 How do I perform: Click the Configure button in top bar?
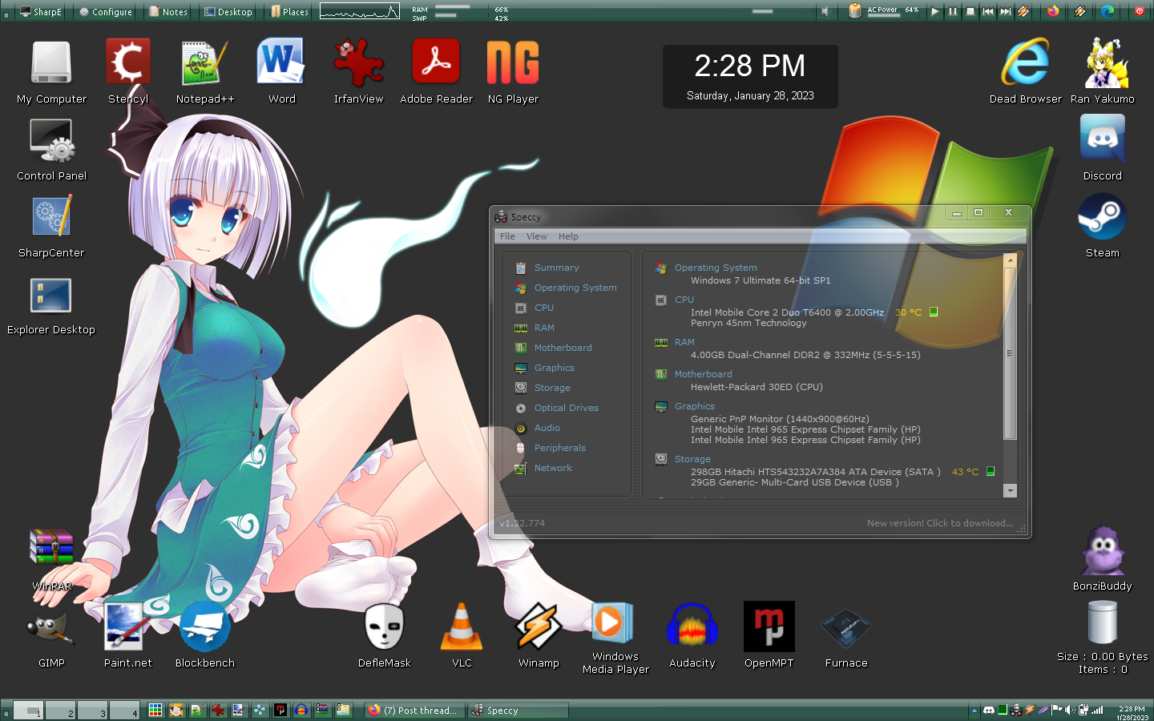click(x=106, y=11)
